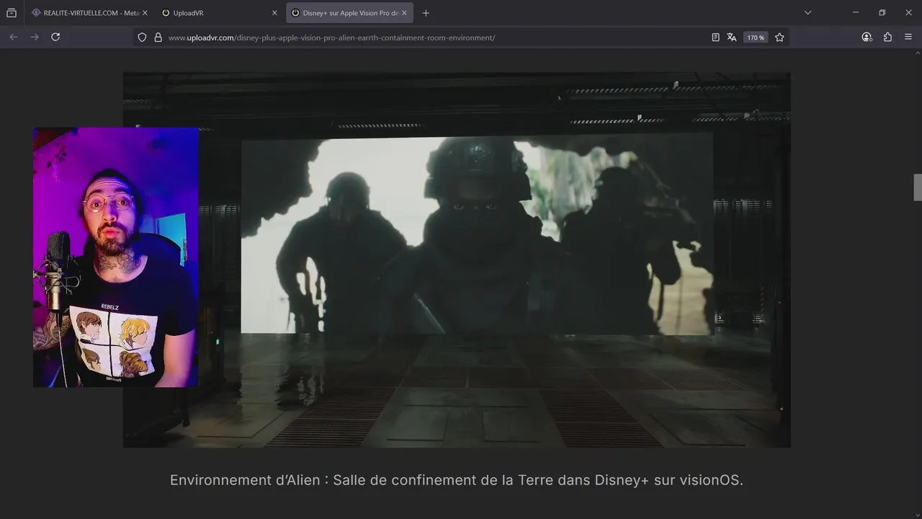Open the Firefox account icon

pos(867,37)
